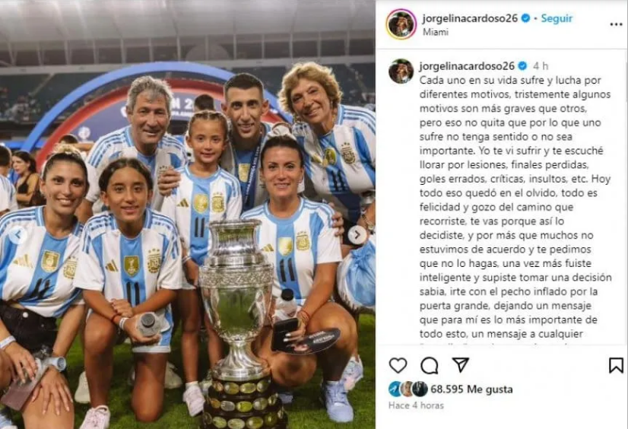
Task: Click the trophy photo in post
Action: point(188,214)
